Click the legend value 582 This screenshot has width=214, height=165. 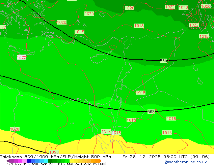coord(87,164)
